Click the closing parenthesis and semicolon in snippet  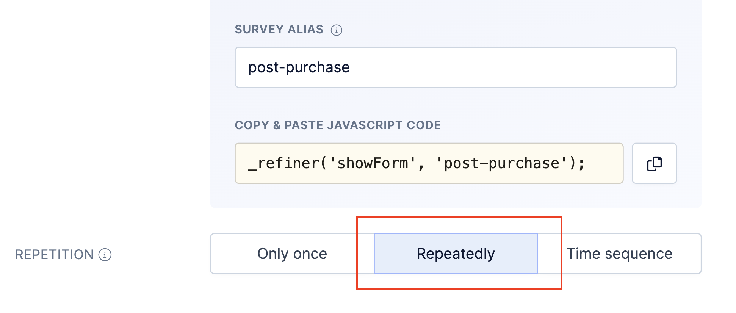577,163
